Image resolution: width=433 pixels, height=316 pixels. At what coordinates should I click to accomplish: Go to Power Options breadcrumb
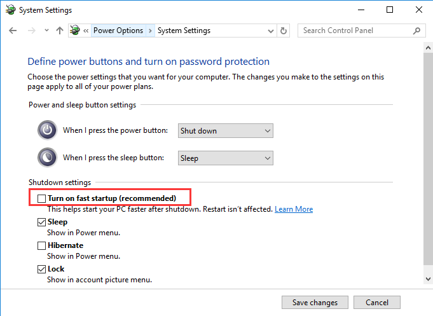point(118,31)
